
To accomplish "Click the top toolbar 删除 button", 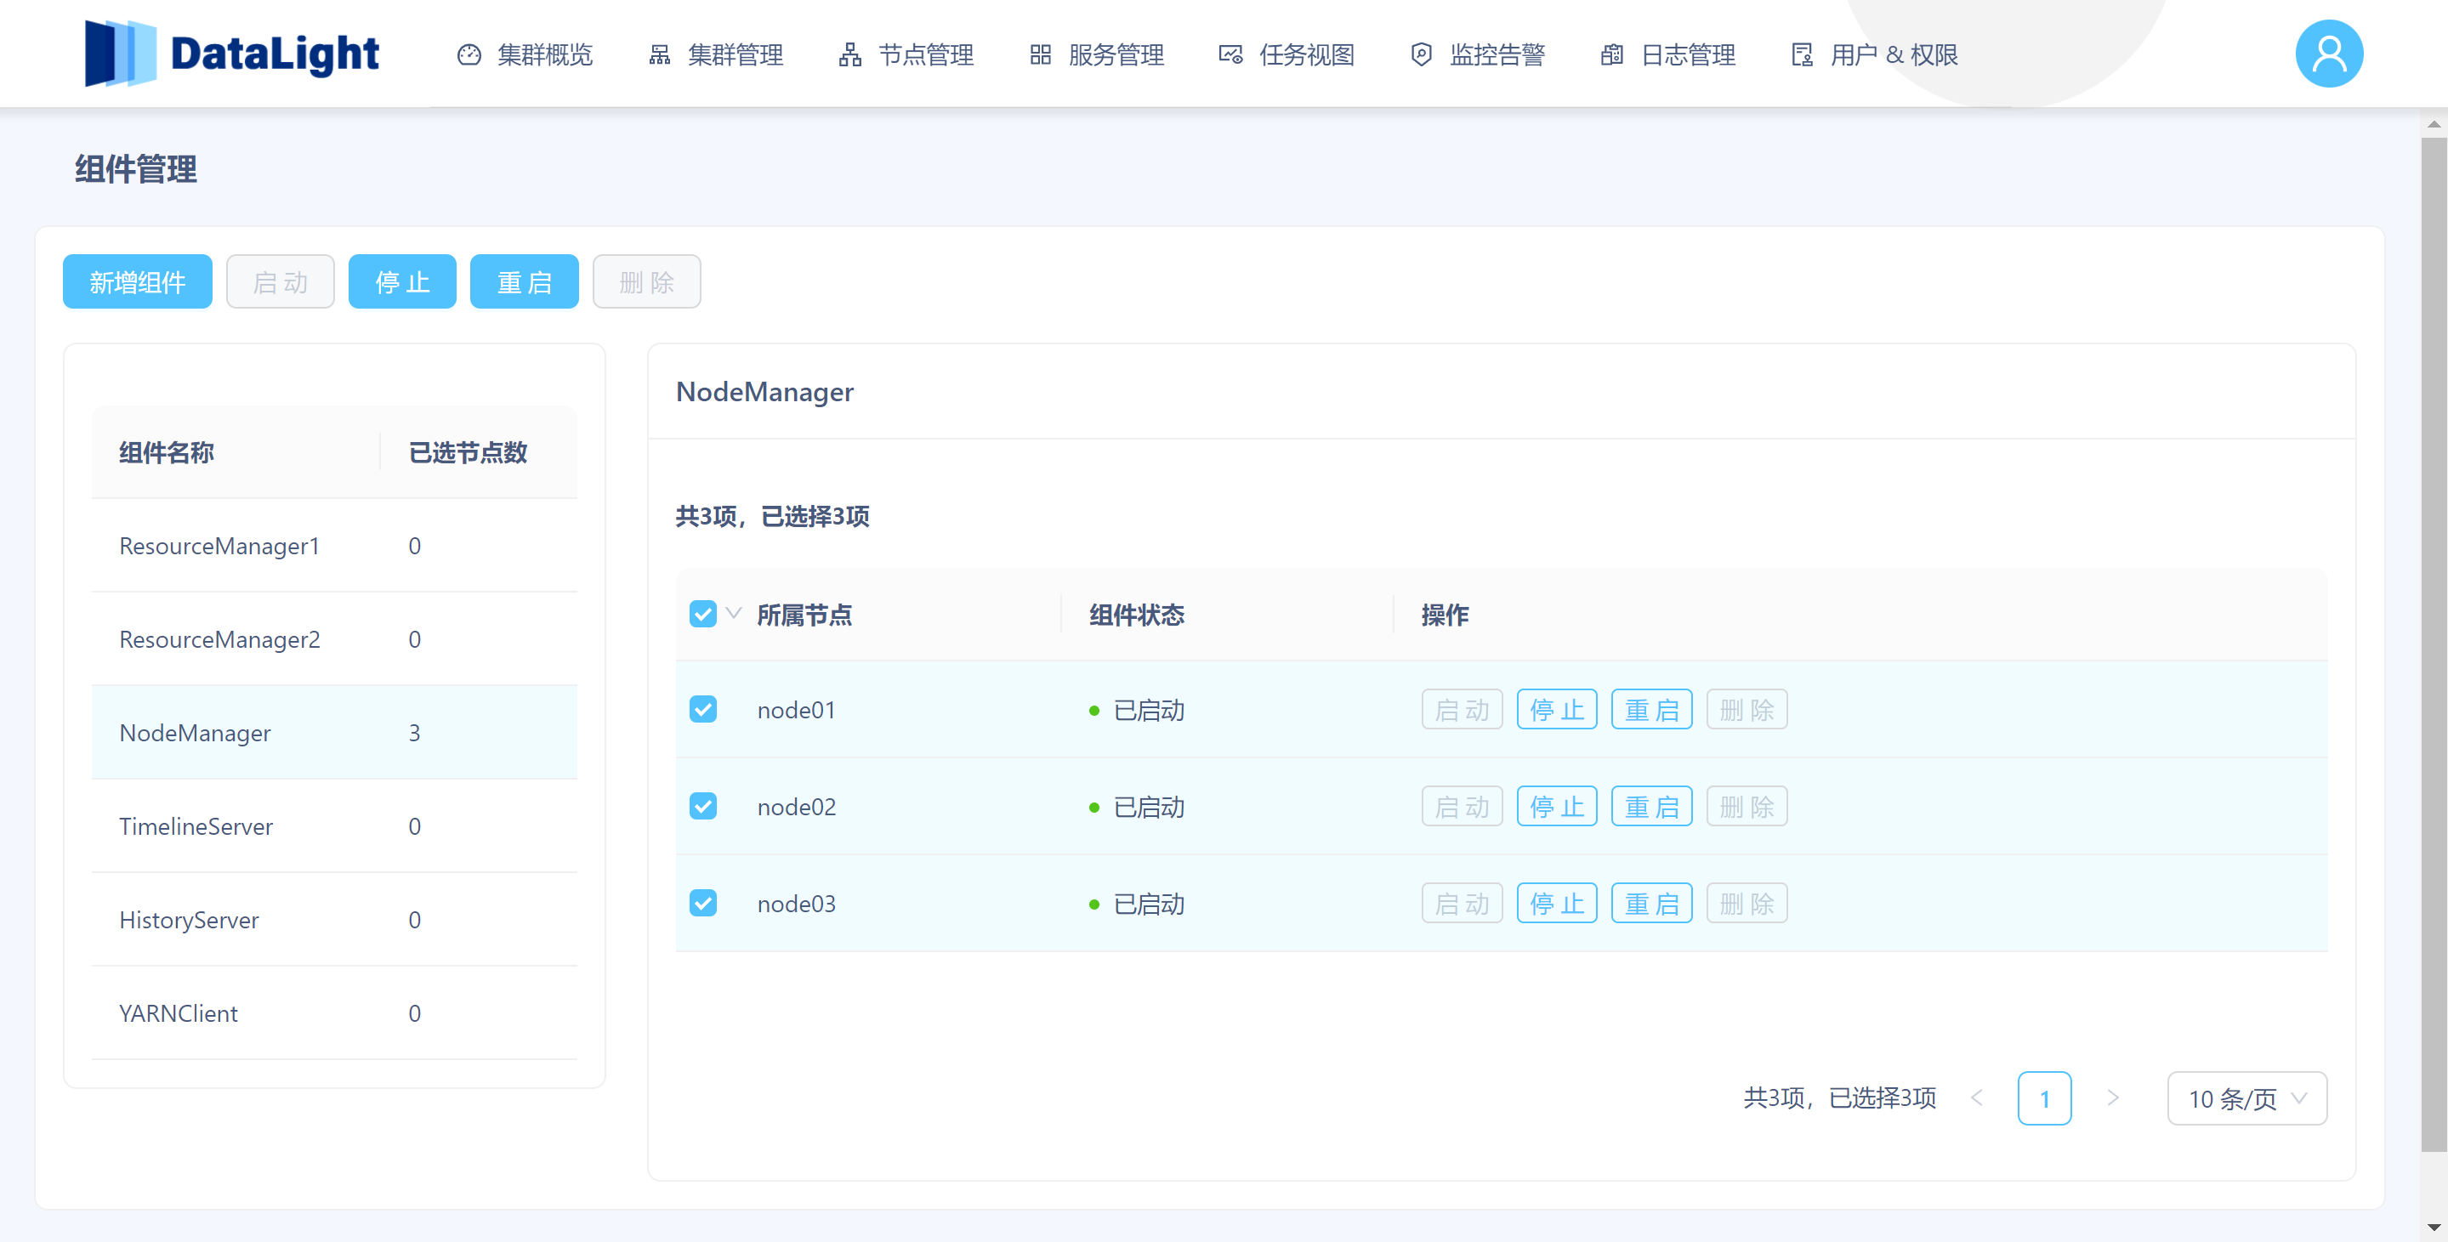I will [x=647, y=281].
